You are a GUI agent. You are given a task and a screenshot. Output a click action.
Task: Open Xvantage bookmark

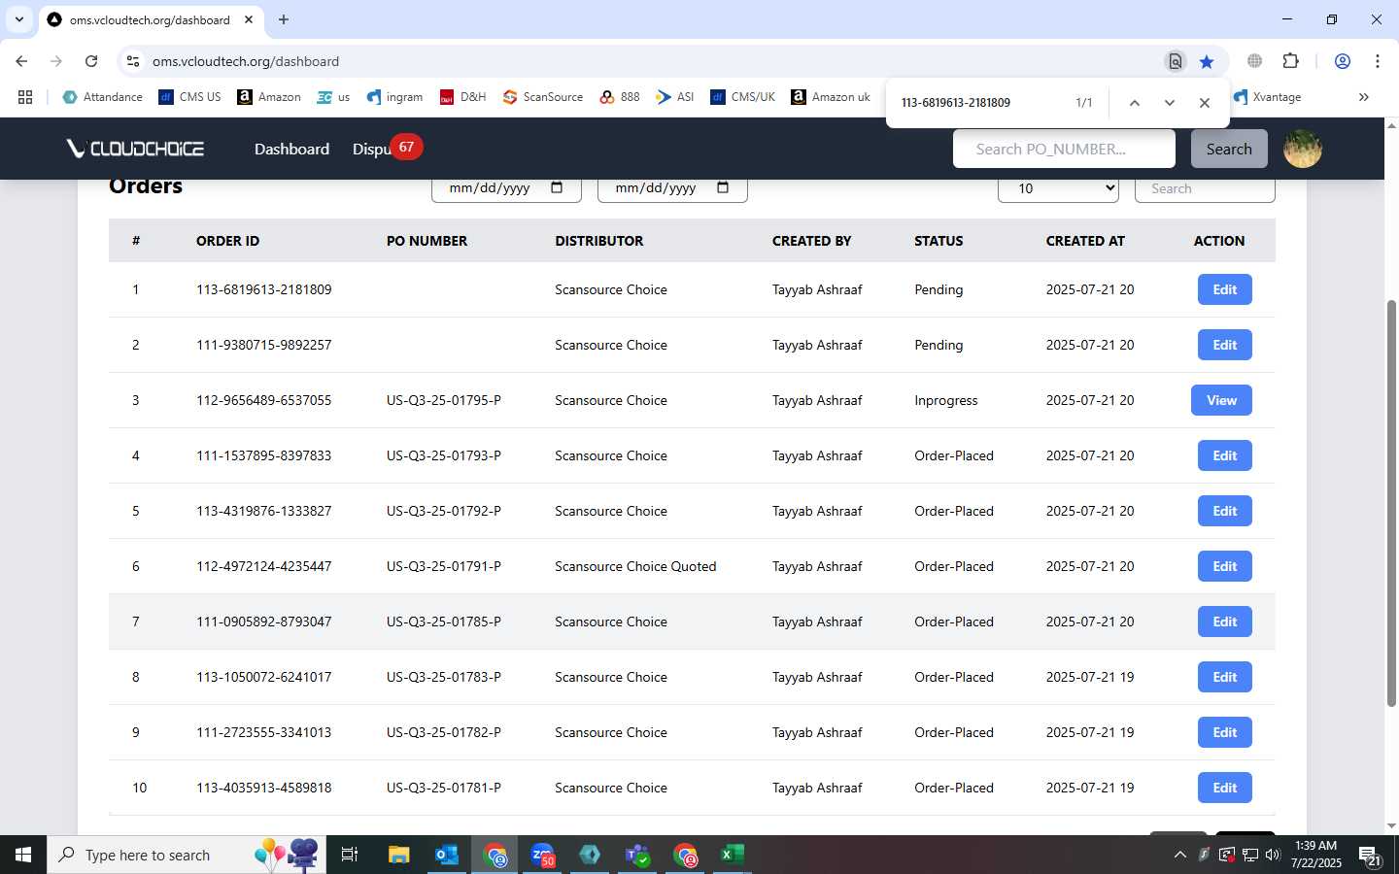1268,97
